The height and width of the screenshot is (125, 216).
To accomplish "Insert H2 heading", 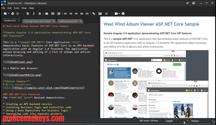I will click(71, 14).
